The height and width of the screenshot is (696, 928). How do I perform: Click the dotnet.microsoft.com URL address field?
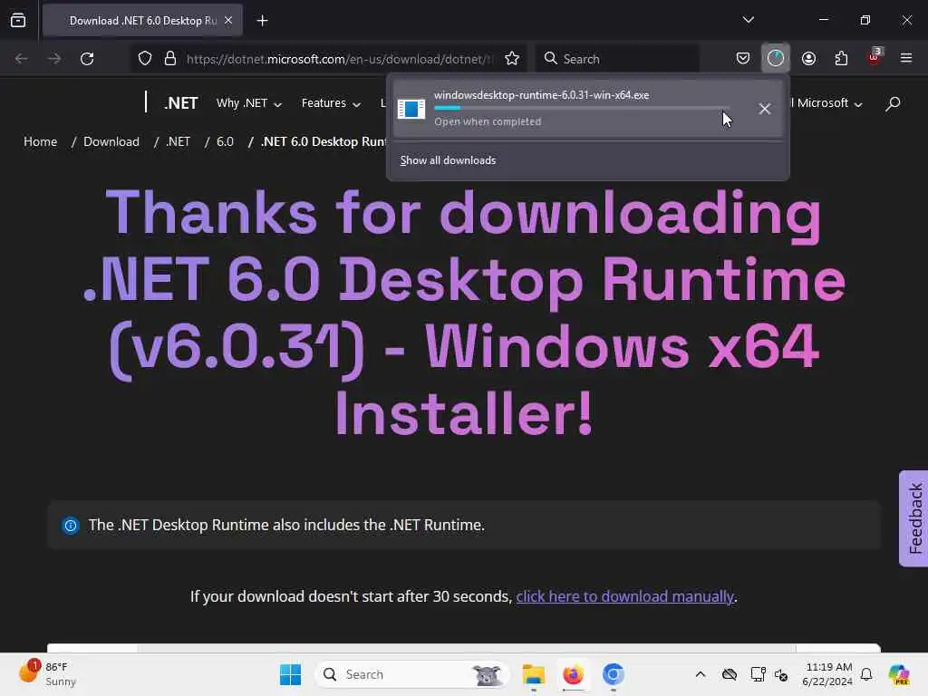click(339, 59)
